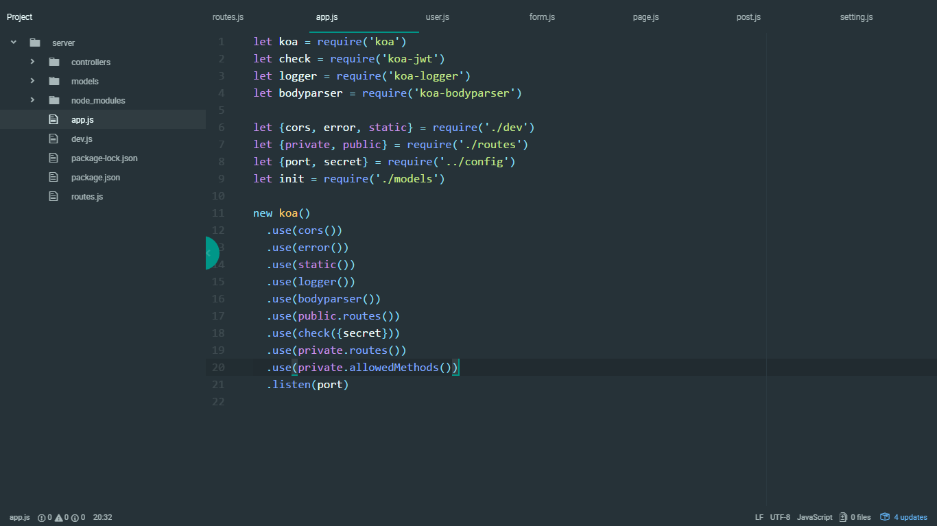Click the app.js filename in status bar
Viewport: 937px width, 526px height.
click(20, 518)
